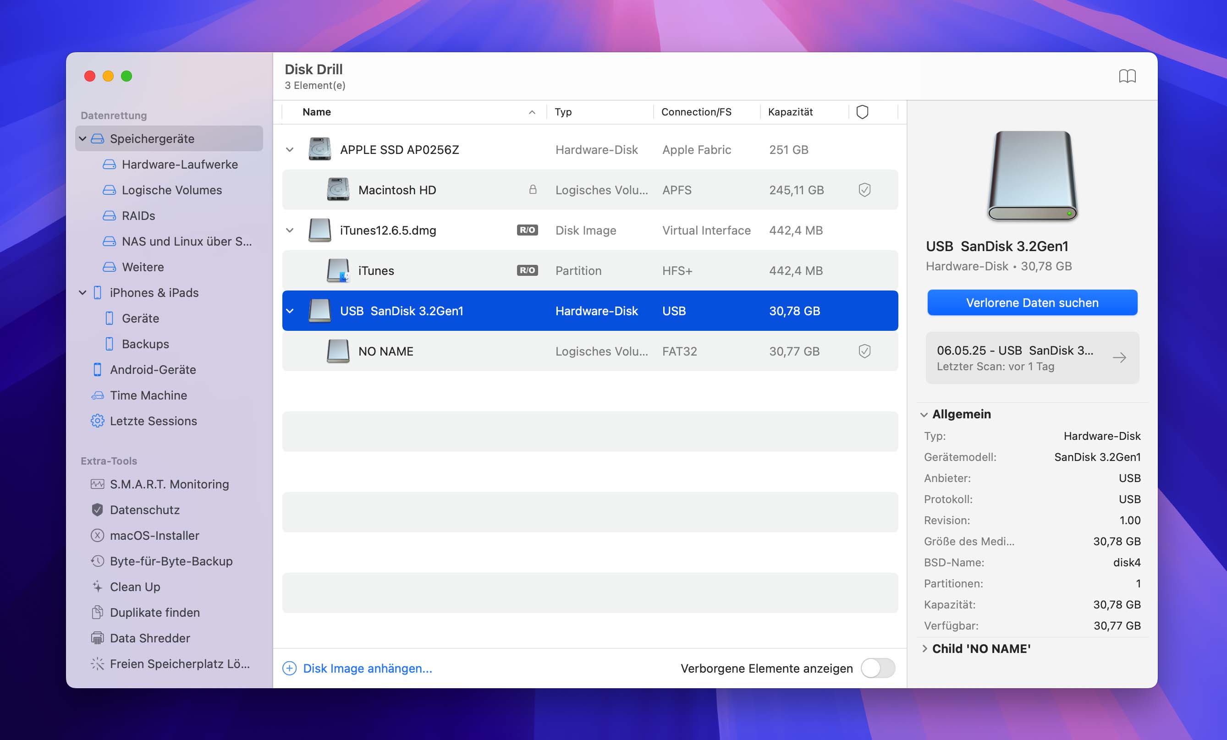
Task: Collapse APPLE SSD AP0256Z row
Action: point(290,150)
